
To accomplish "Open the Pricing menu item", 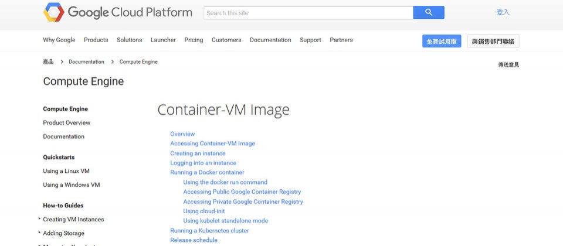I will [194, 40].
